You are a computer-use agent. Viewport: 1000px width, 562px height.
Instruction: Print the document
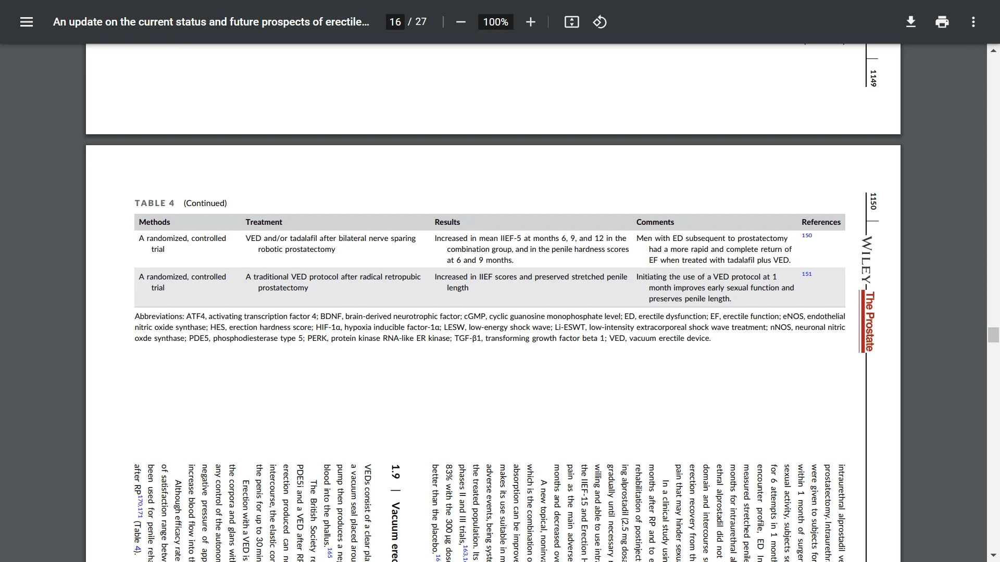pos(942,22)
